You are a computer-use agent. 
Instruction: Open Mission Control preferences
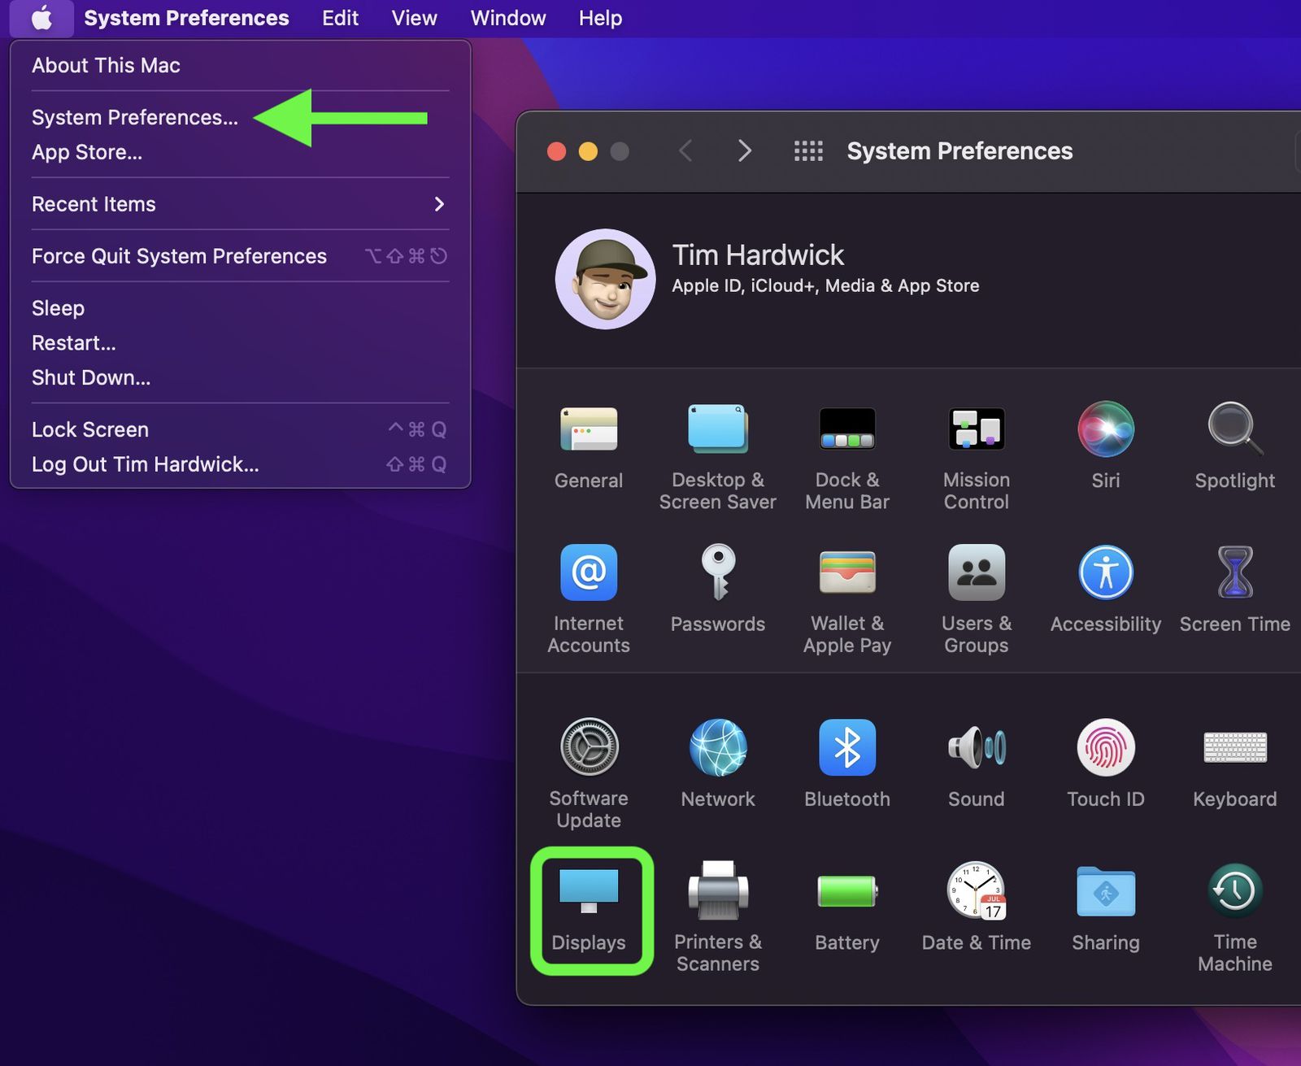click(x=976, y=429)
